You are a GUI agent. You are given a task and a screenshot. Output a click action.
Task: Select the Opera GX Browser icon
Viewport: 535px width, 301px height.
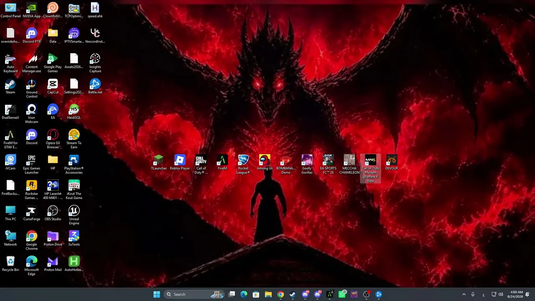[x=53, y=140]
